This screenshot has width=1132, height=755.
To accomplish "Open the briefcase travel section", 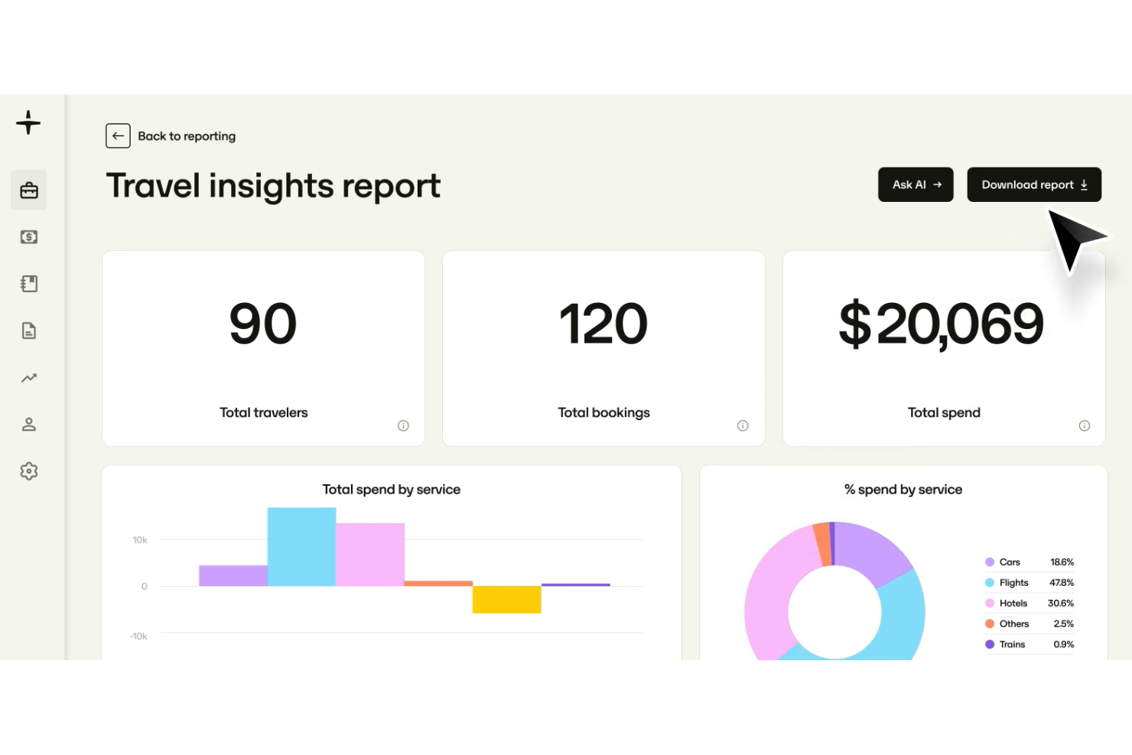I will [x=29, y=190].
